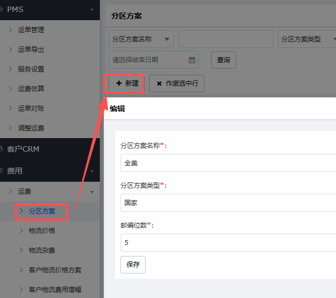This screenshot has height=298, width=336.
Task: Open 客户物流价格方案 menu entry
Action: (55, 270)
